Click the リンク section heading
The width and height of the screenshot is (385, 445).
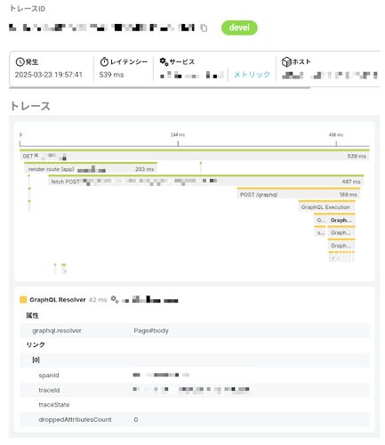36,344
